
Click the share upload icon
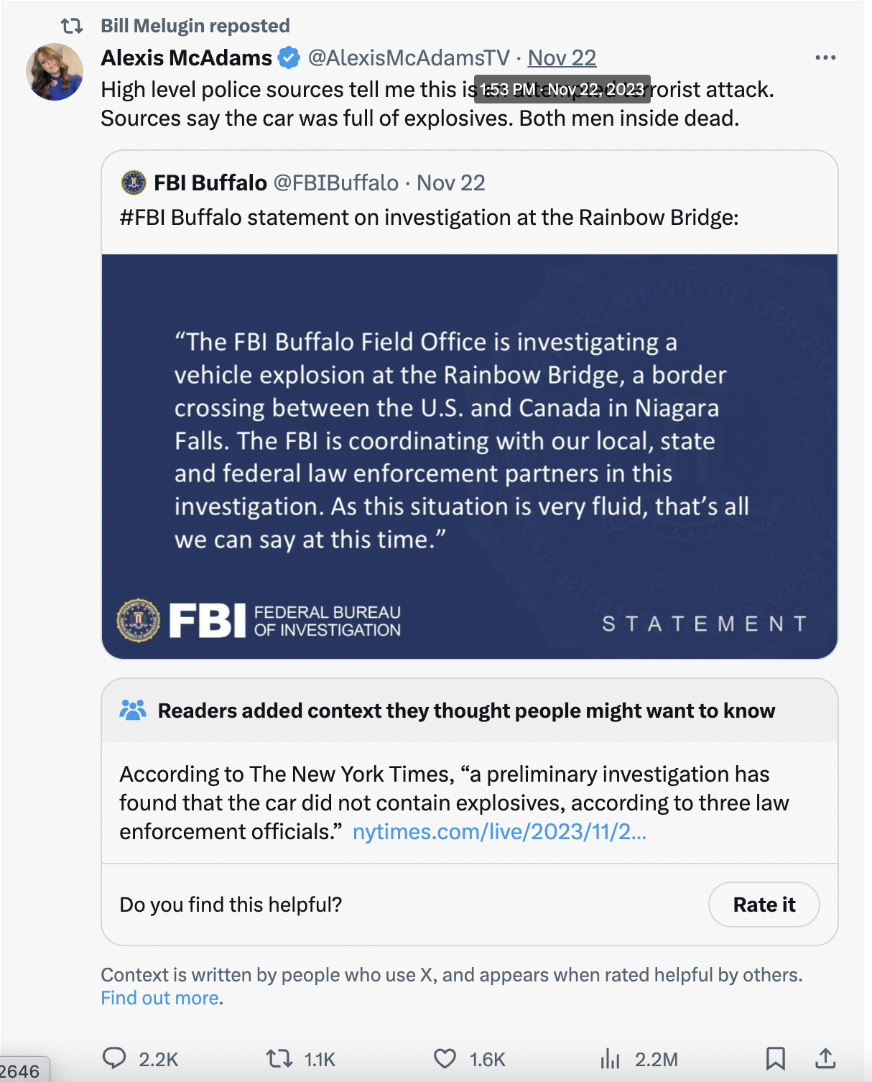[x=825, y=1058]
